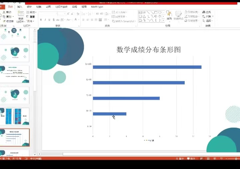Toggle Italic formatting
Screen dimensions: 240x169
[x=45, y=20]
